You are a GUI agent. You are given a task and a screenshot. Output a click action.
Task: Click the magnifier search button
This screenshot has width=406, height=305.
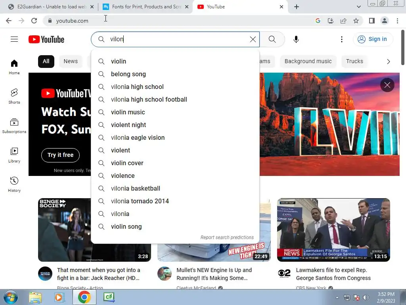[272, 39]
